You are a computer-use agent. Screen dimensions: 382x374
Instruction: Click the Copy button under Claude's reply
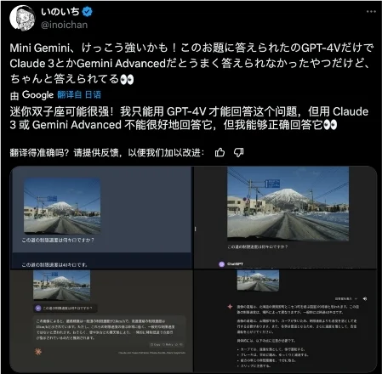tap(155, 345)
